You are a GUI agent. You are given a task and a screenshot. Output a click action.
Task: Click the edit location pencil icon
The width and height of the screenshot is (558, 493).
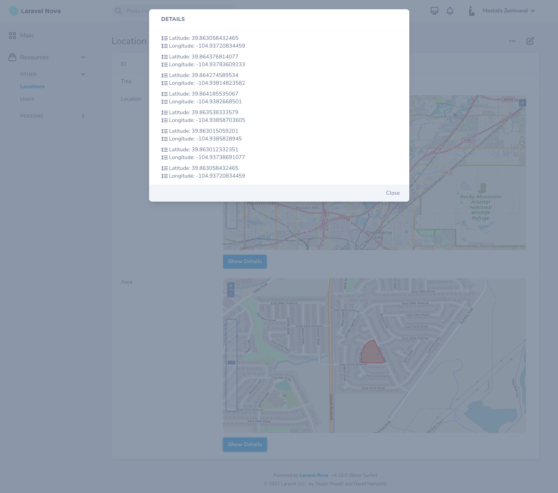(530, 41)
